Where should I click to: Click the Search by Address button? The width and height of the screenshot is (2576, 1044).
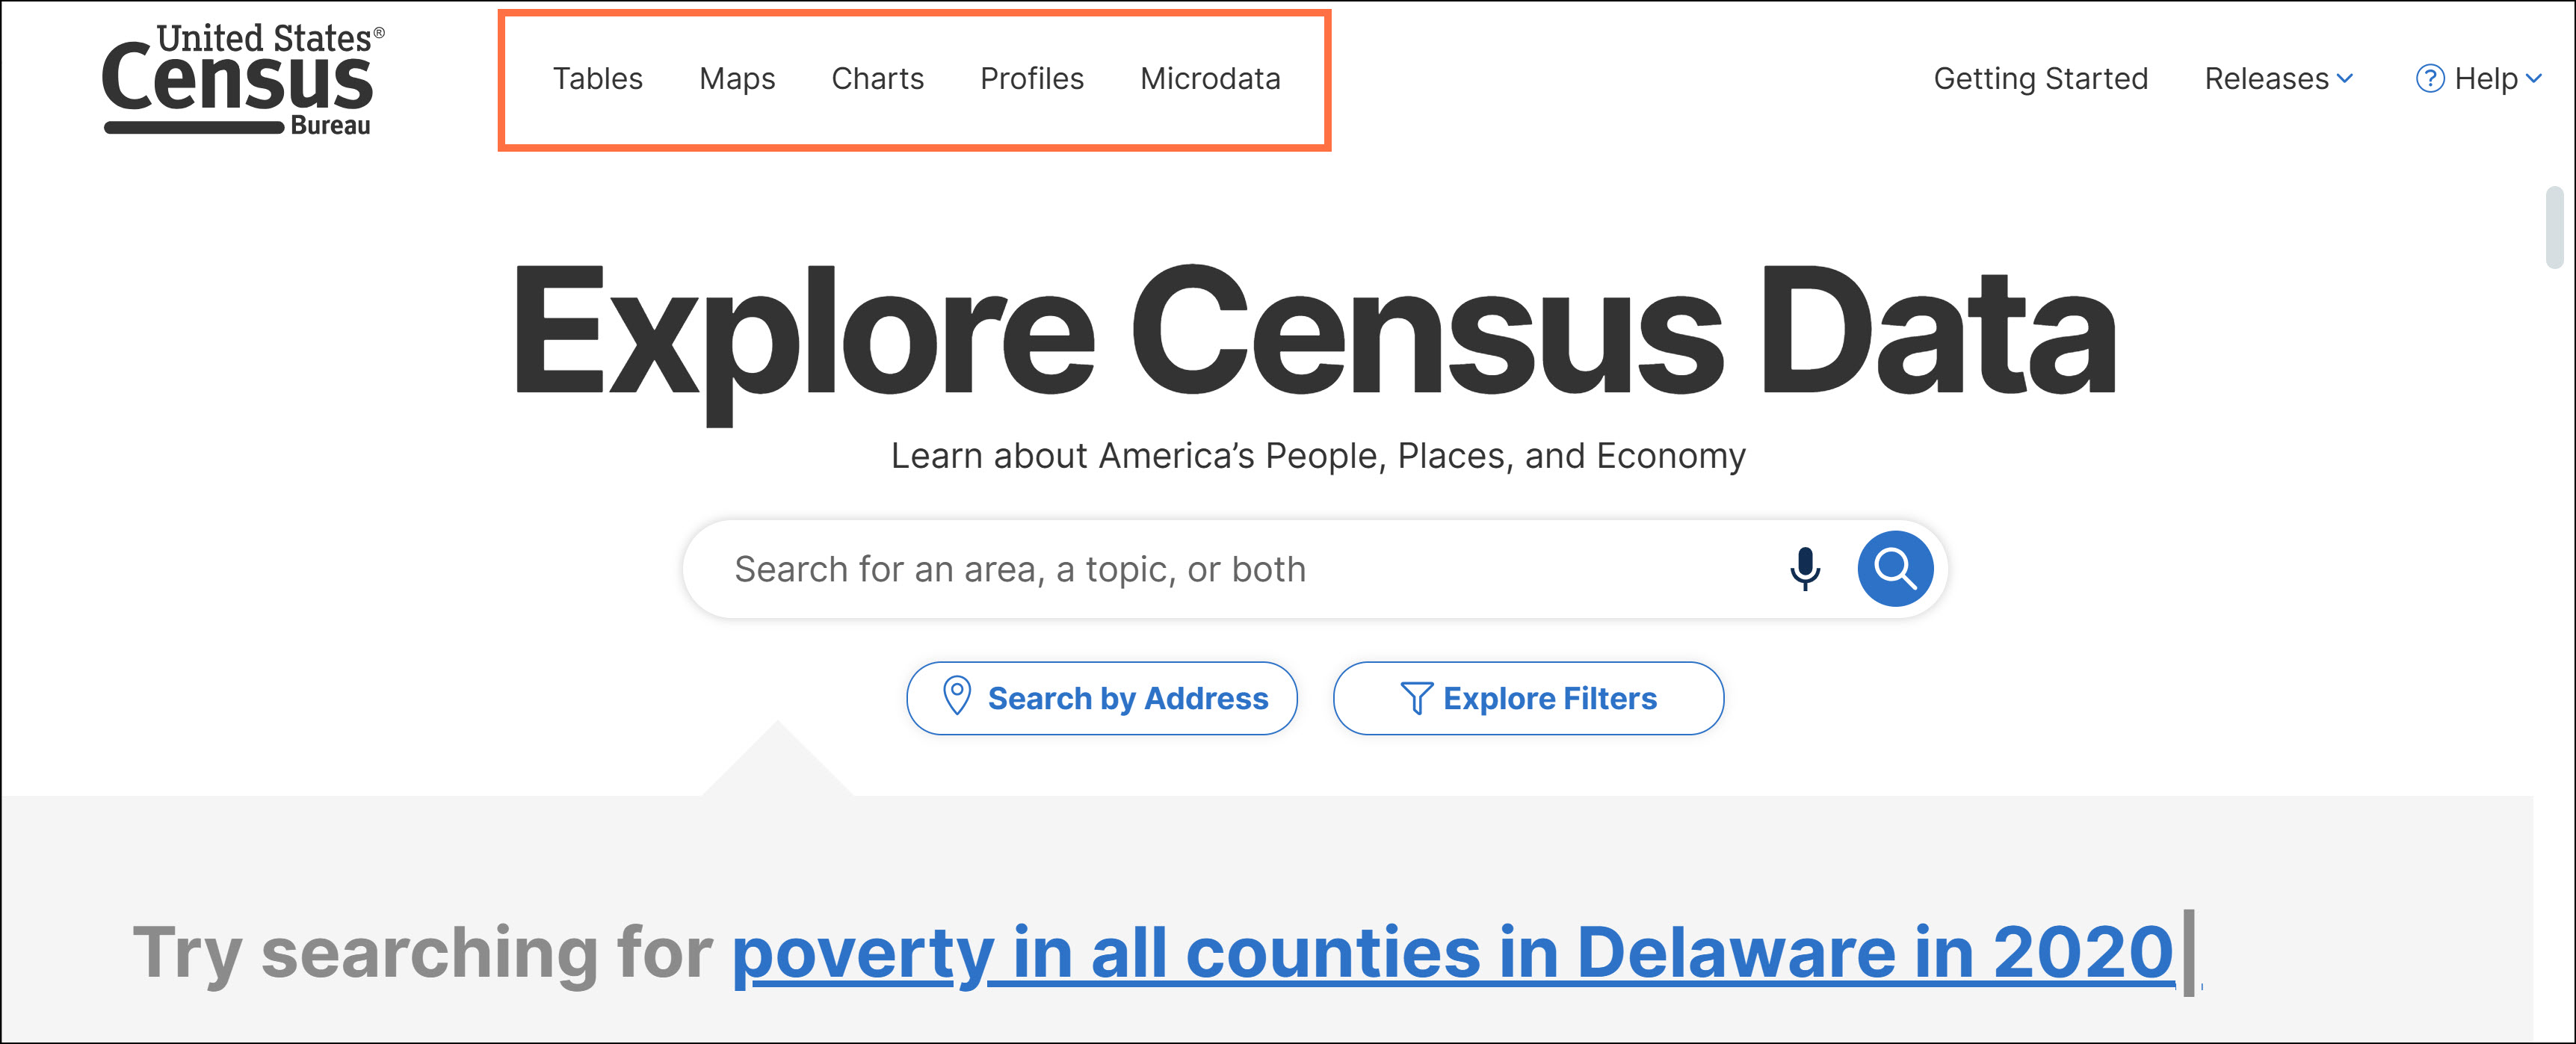[1102, 698]
